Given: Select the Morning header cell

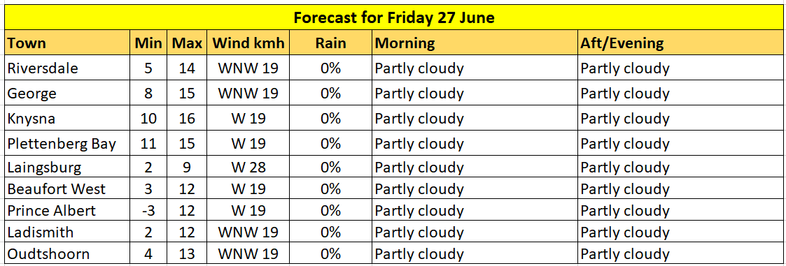Looking at the screenshot, I should click(x=475, y=43).
